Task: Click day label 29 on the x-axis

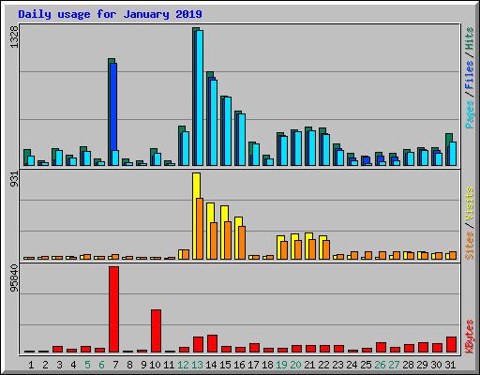Action: (422, 365)
